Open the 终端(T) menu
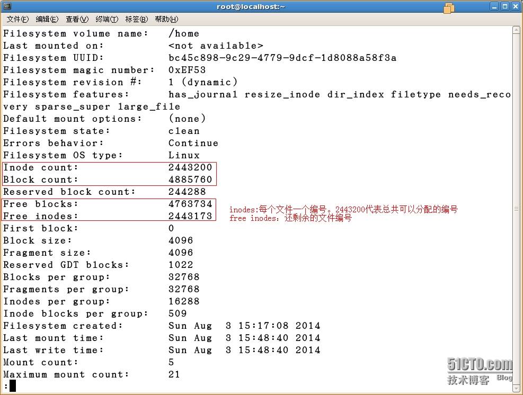Screen dimensions: 523x395 coord(107,20)
